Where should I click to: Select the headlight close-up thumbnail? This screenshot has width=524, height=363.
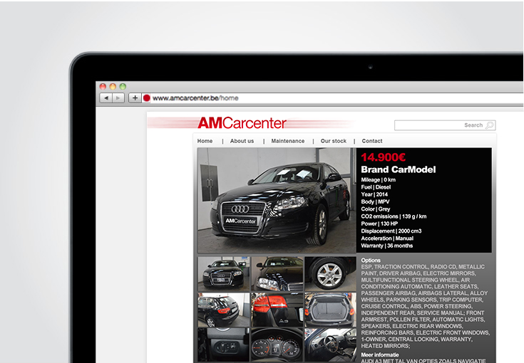pyautogui.click(x=277, y=273)
